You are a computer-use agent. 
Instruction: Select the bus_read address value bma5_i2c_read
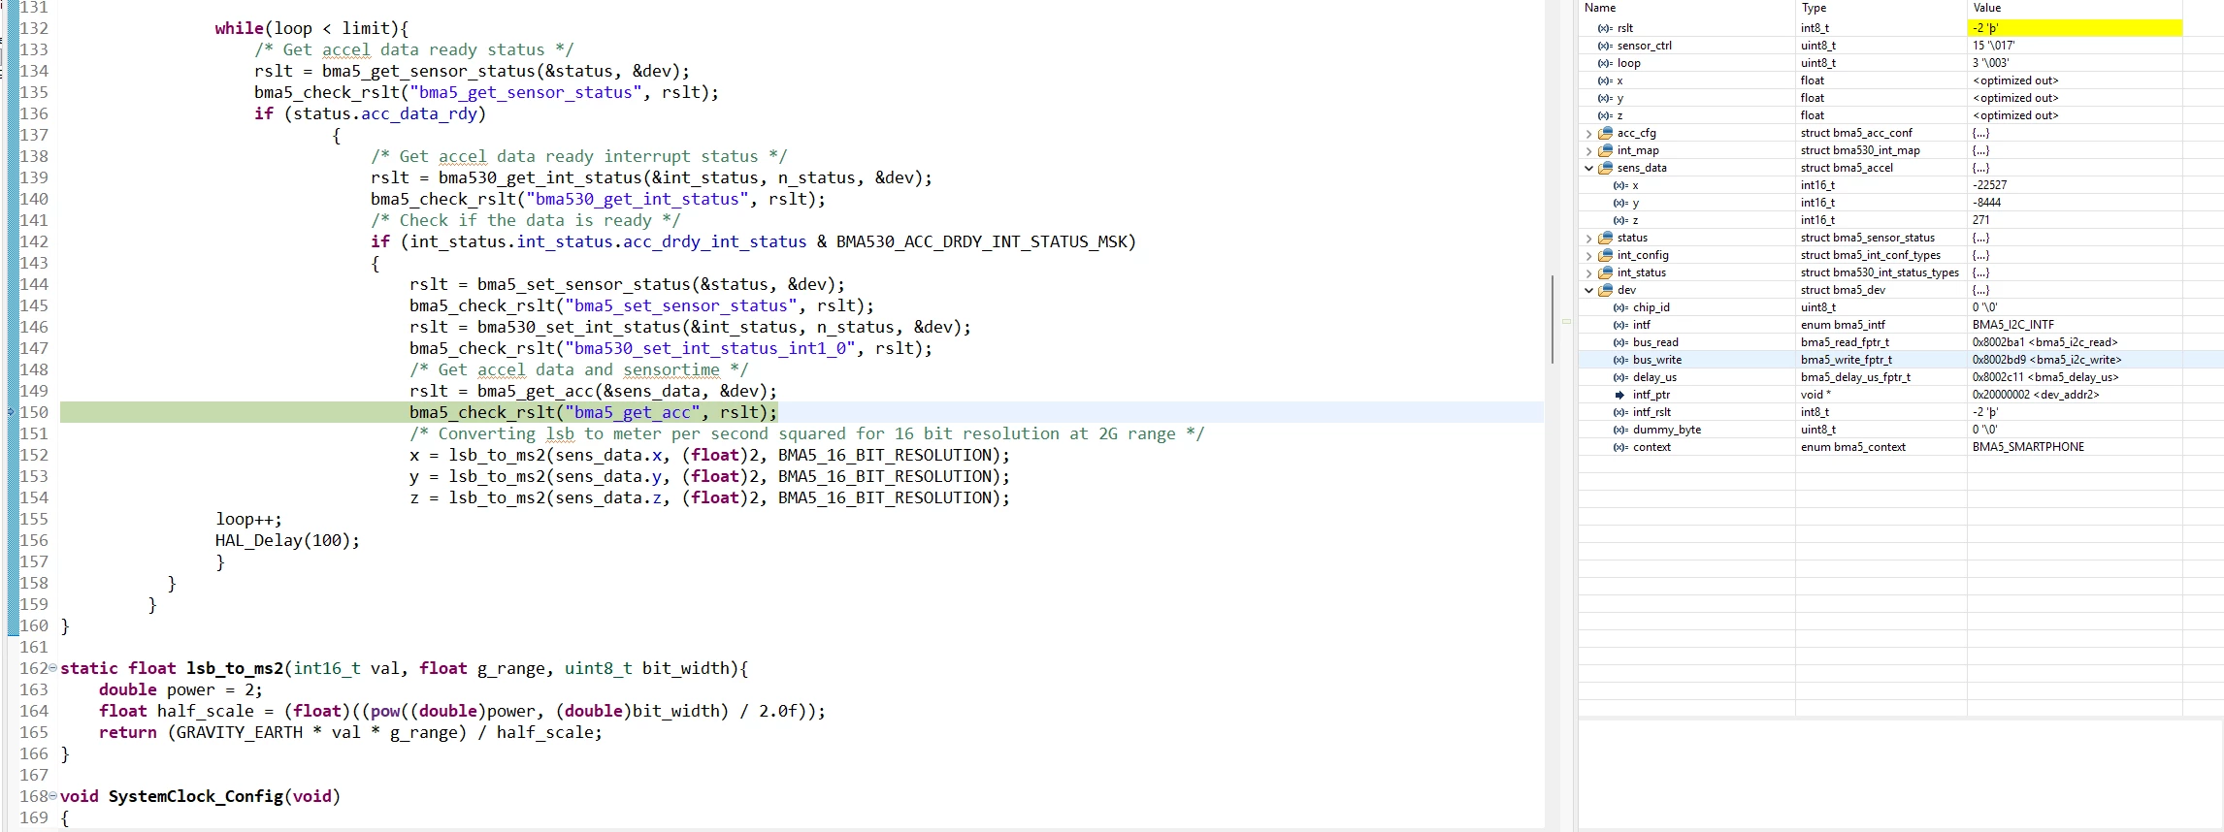pos(2044,342)
